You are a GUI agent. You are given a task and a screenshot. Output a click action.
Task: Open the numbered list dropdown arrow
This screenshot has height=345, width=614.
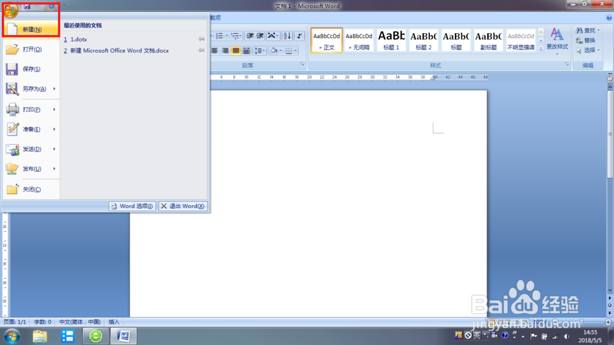click(x=227, y=36)
